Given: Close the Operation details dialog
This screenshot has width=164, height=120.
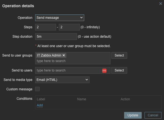Looking at the screenshot, I should pyautogui.click(x=161, y=4).
